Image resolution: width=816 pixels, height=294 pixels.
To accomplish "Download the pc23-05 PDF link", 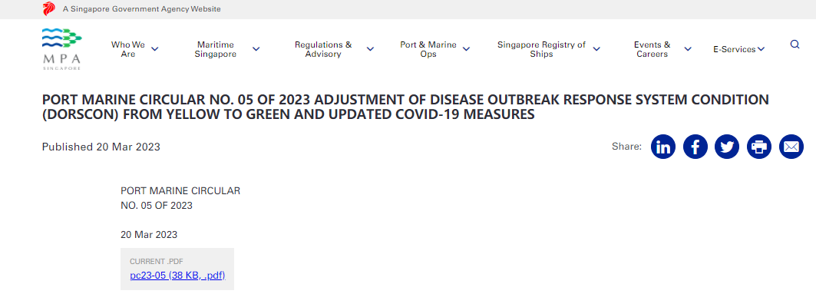I will click(177, 276).
